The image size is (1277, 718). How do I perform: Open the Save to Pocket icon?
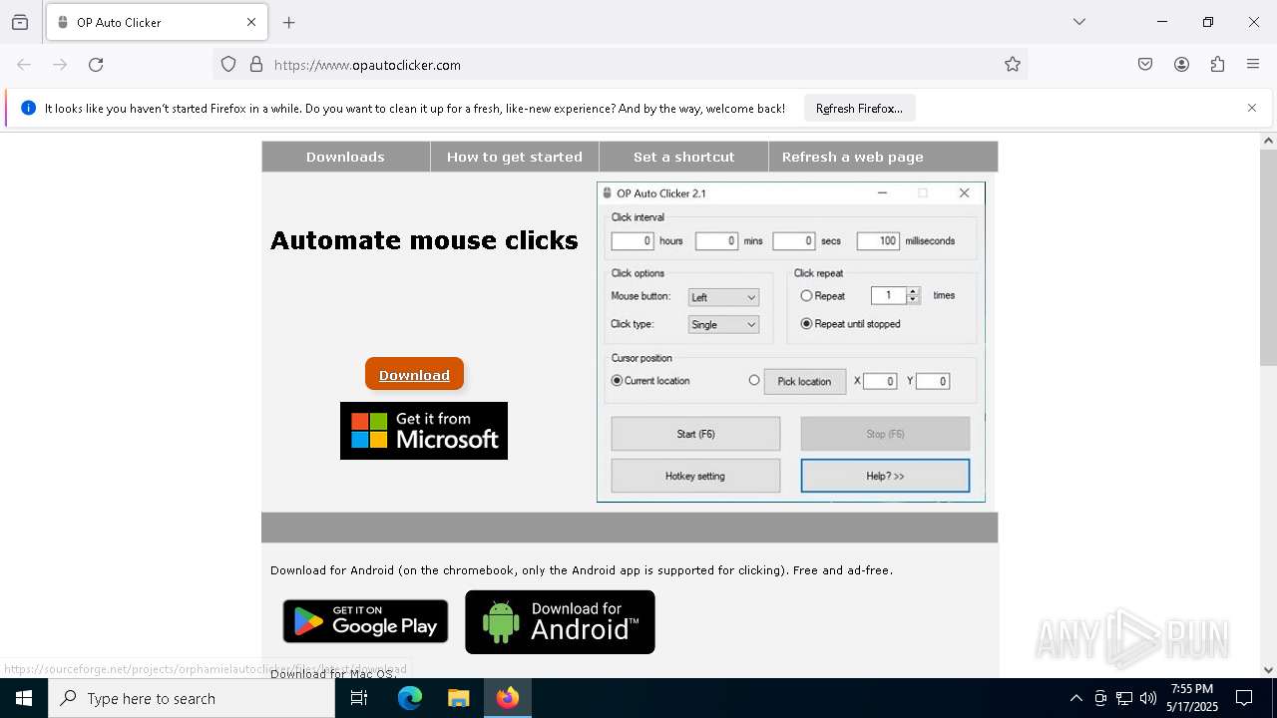pyautogui.click(x=1145, y=65)
